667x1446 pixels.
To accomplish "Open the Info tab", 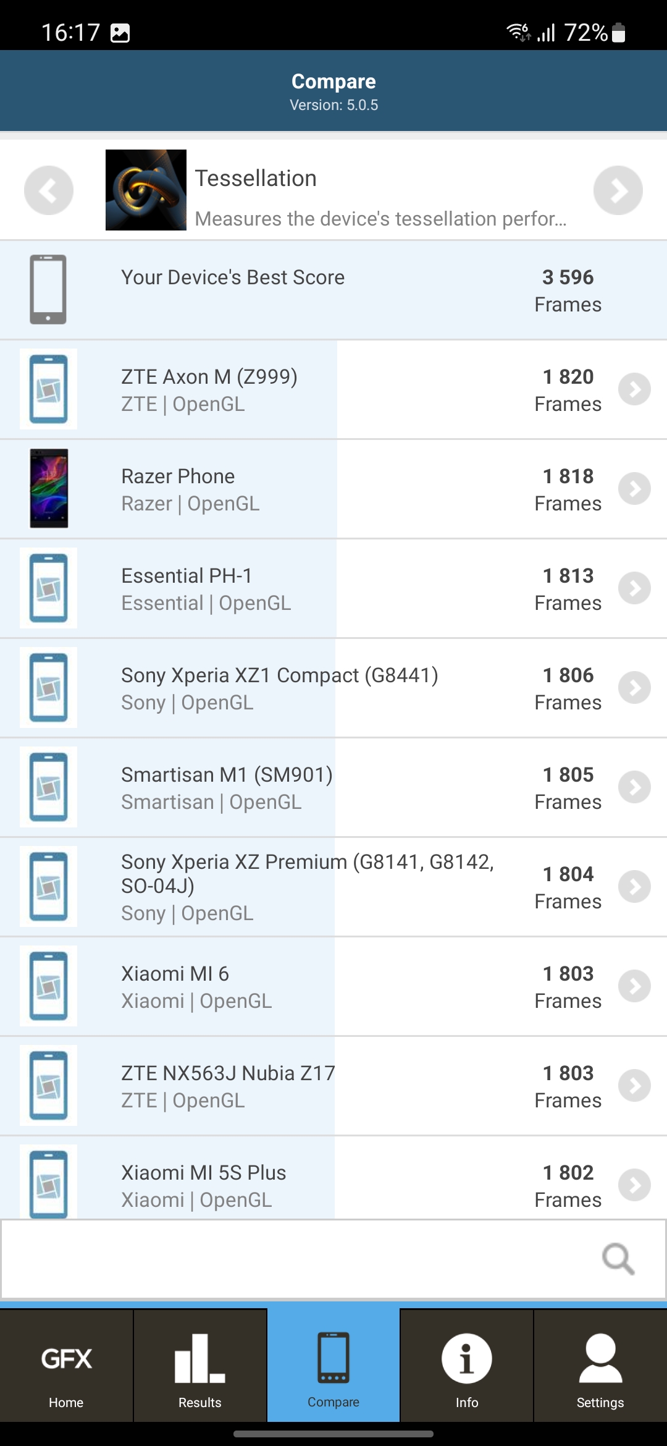I will 466,1366.
